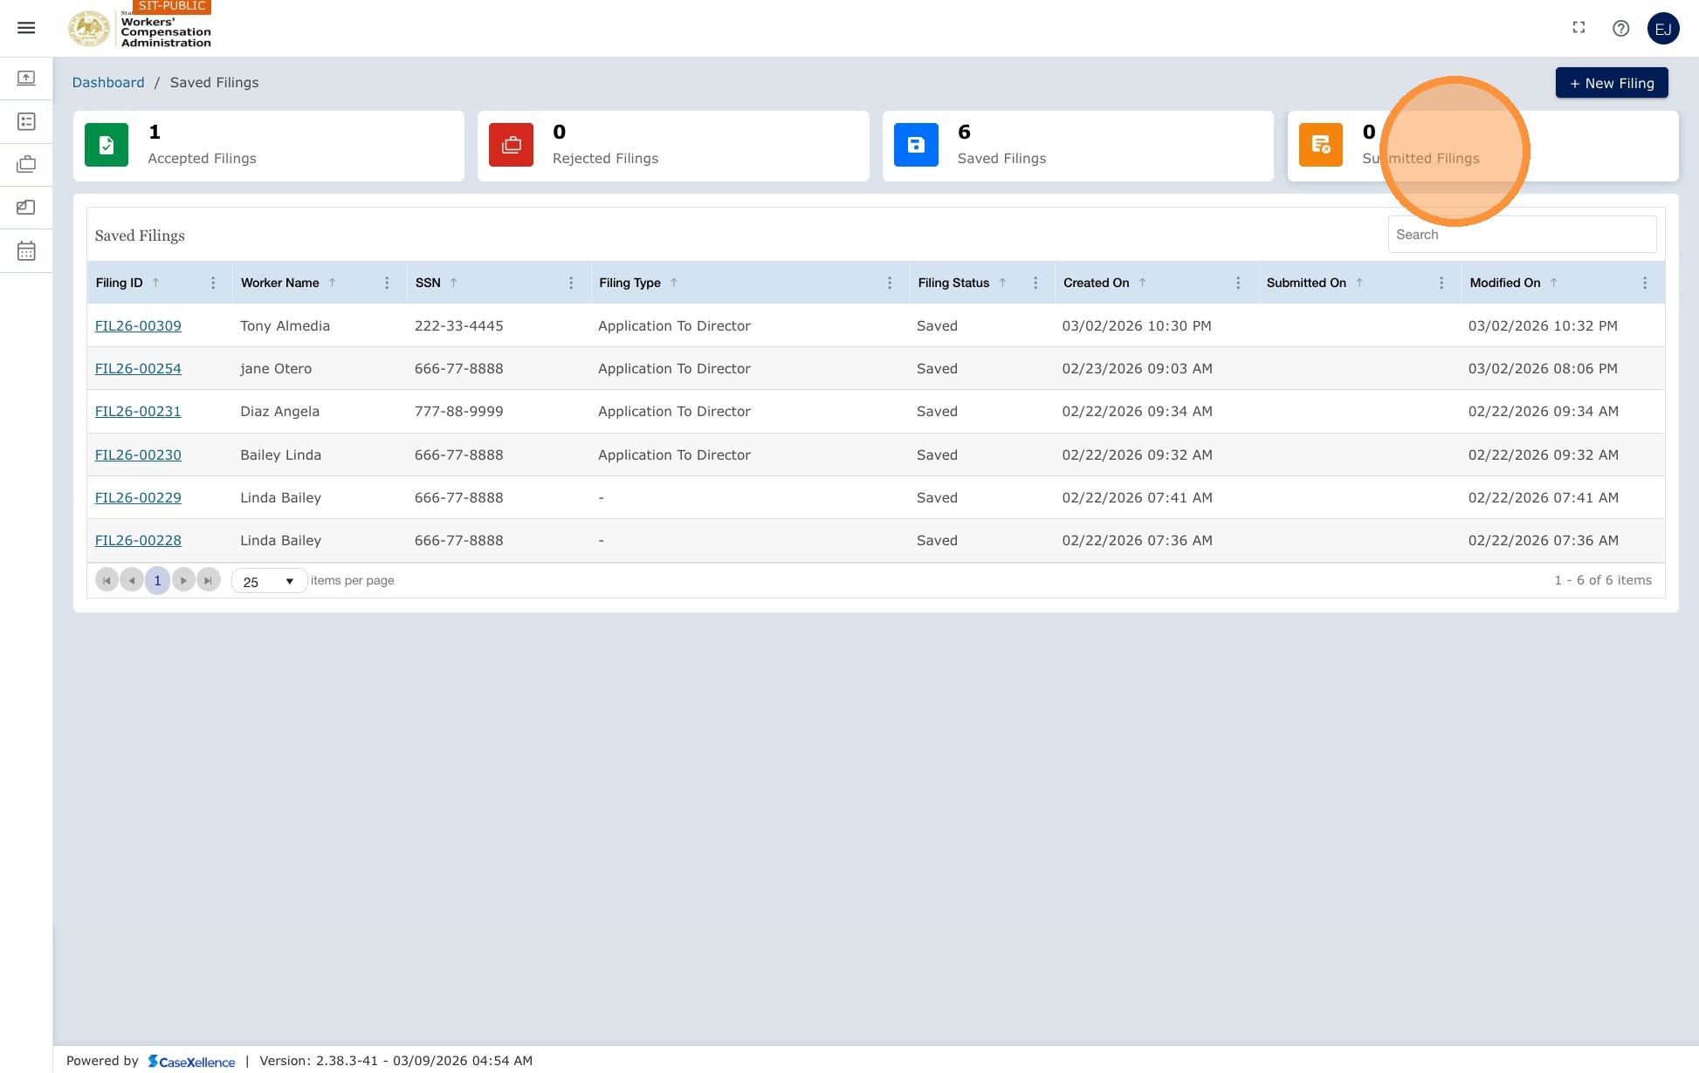
Task: Sort by SSN arrow
Action: pyautogui.click(x=454, y=283)
